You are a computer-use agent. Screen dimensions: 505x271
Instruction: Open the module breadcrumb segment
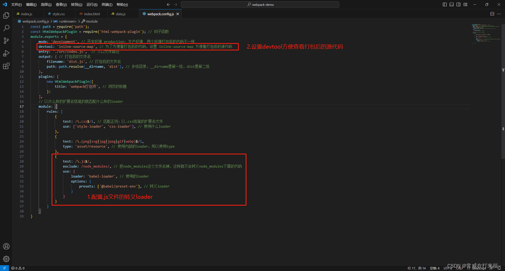(92, 21)
